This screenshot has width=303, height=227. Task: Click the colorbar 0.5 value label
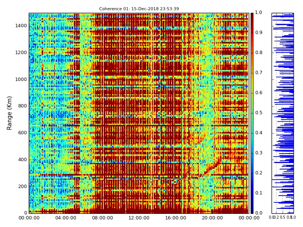point(259,113)
